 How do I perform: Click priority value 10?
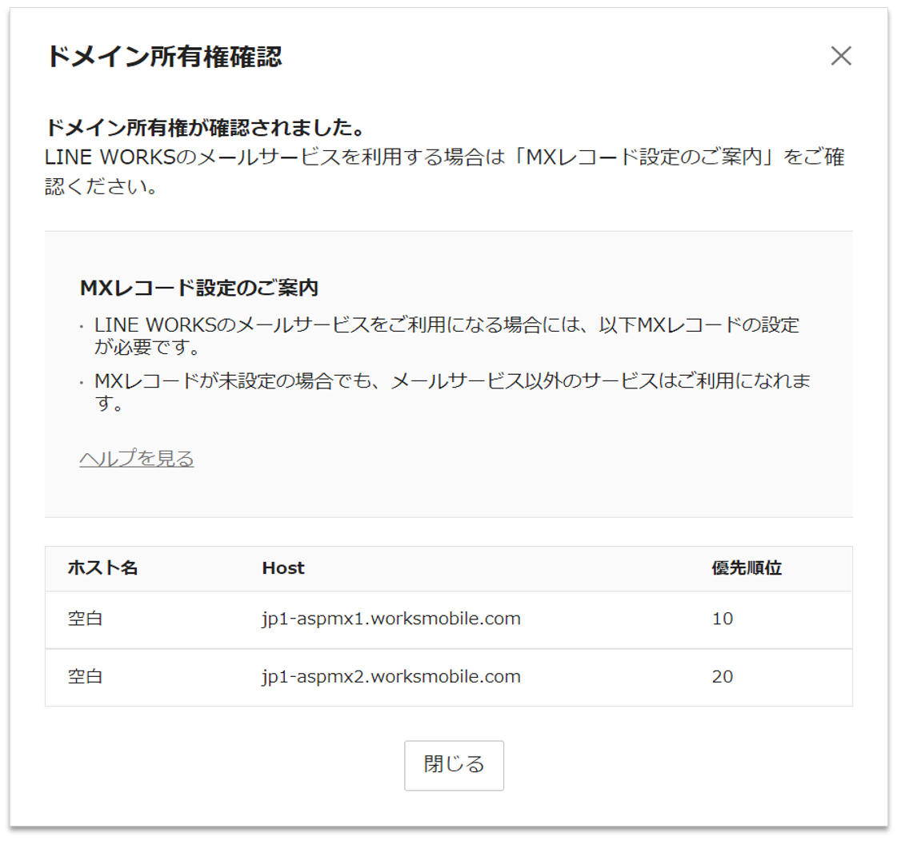click(x=723, y=619)
